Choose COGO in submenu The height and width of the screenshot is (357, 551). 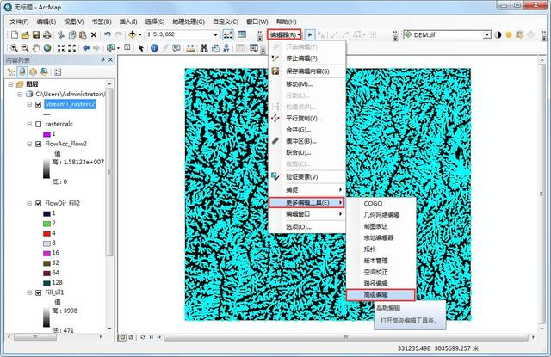pyautogui.click(x=381, y=204)
